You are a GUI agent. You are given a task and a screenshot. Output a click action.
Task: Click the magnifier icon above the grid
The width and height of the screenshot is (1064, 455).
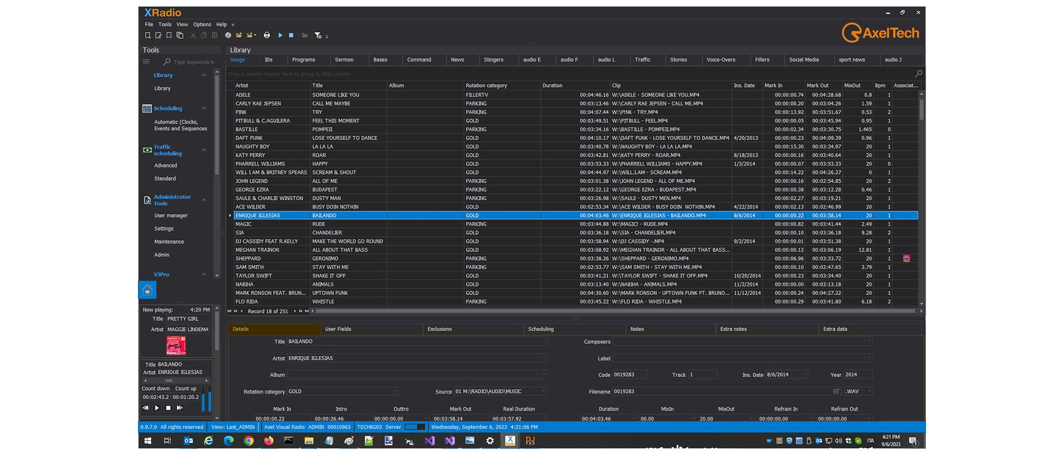click(918, 74)
